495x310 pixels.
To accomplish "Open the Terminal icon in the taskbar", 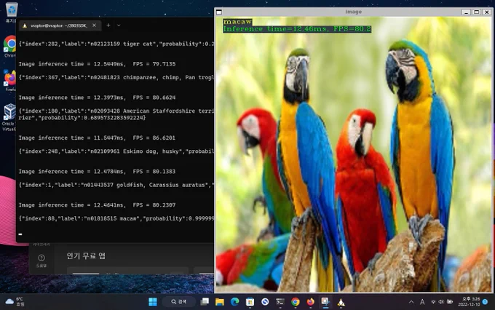I will click(x=280, y=302).
